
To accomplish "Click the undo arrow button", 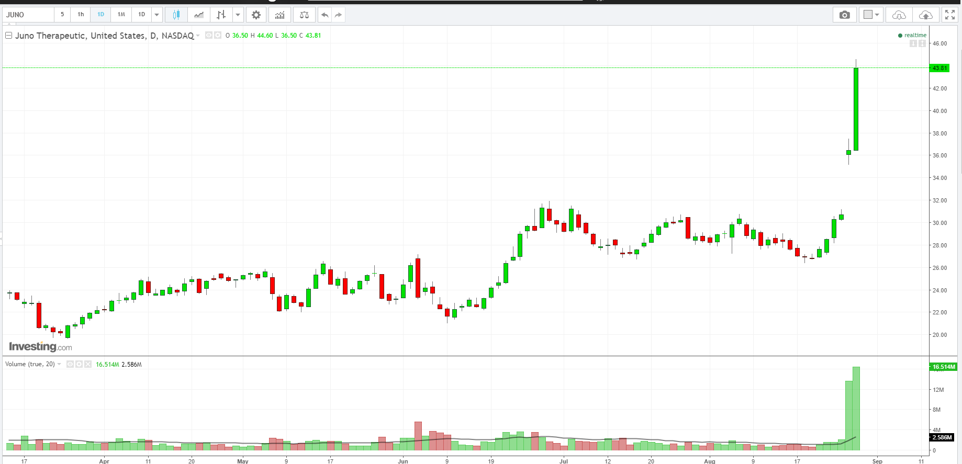I will 325,15.
